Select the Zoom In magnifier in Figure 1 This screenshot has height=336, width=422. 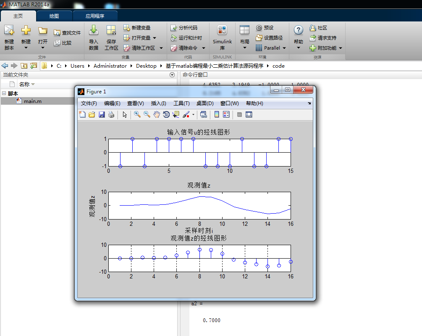tap(137, 114)
